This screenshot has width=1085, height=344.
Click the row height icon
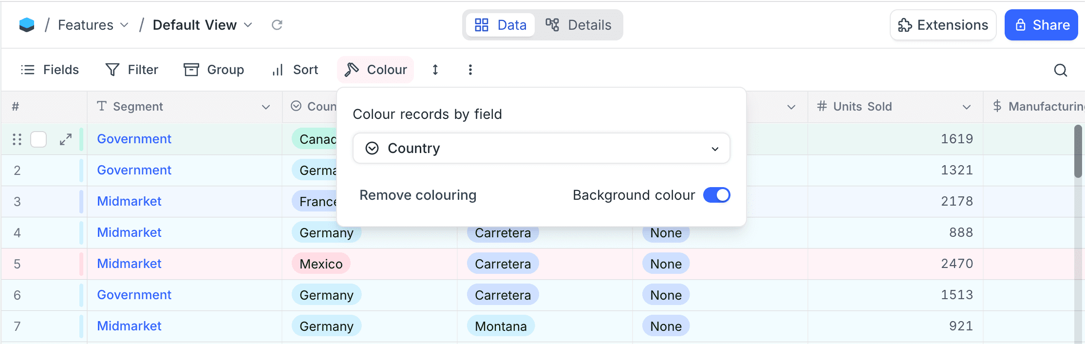point(435,70)
